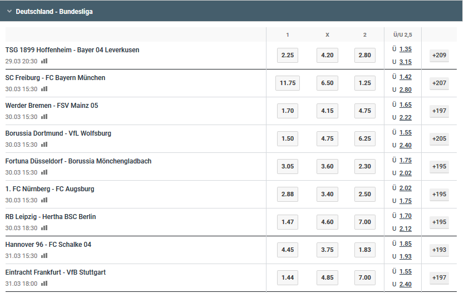Click stats icon beside Fortuna Düsseldorf match time
Viewport: 464px width, 293px height.
tap(44, 172)
